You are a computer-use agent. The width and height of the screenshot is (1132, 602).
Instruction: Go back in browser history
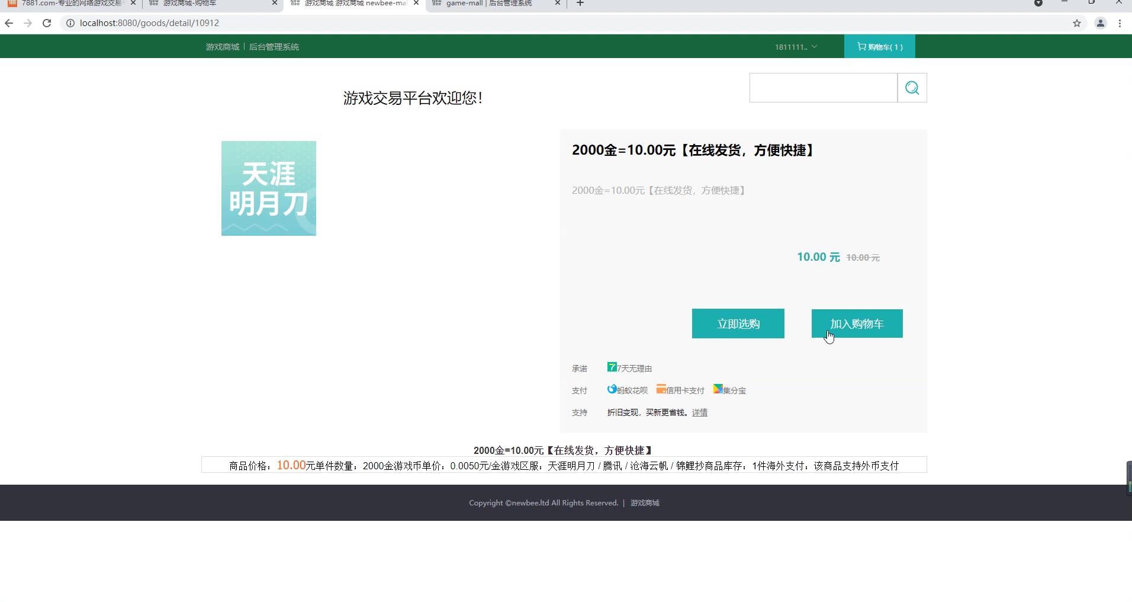pyautogui.click(x=9, y=23)
